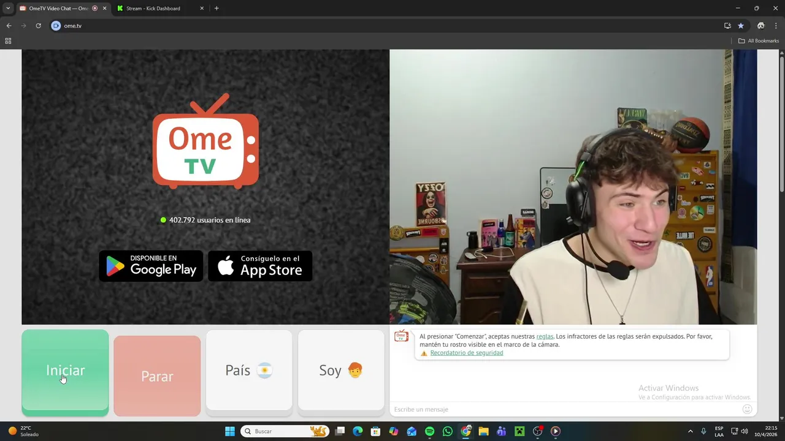Image resolution: width=785 pixels, height=441 pixels.
Task: Stop the chat with the Parar button
Action: (x=157, y=376)
